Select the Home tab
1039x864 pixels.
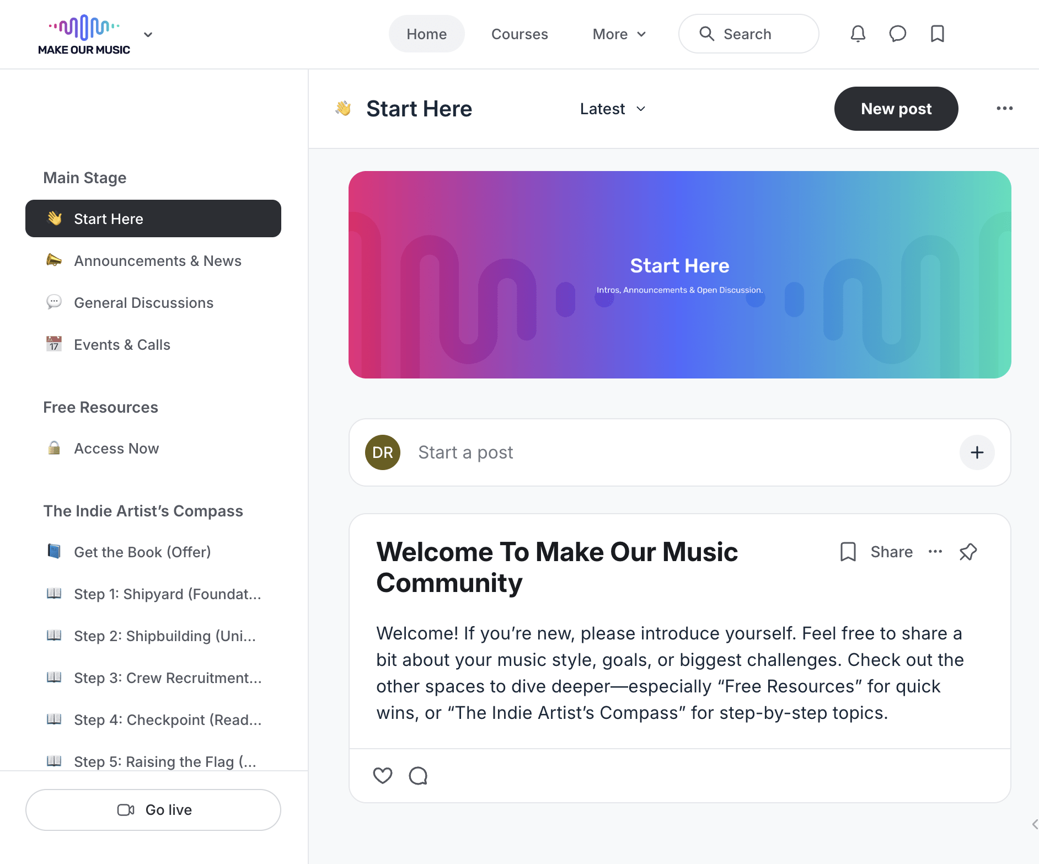pos(426,34)
